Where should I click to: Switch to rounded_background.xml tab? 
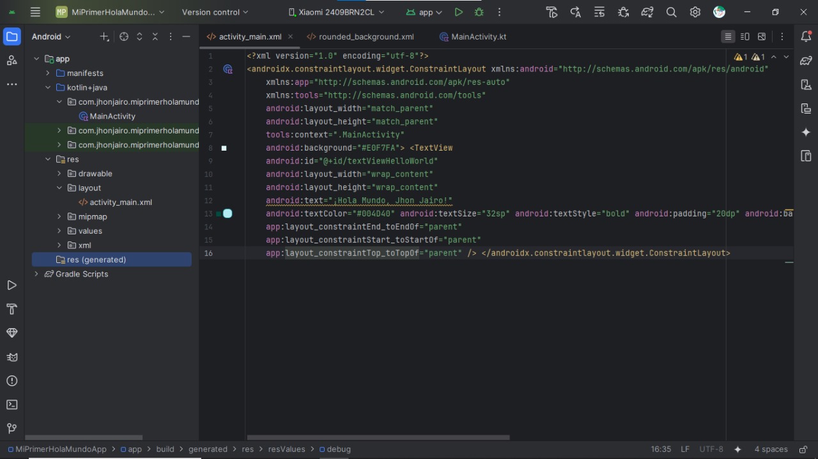click(360, 37)
